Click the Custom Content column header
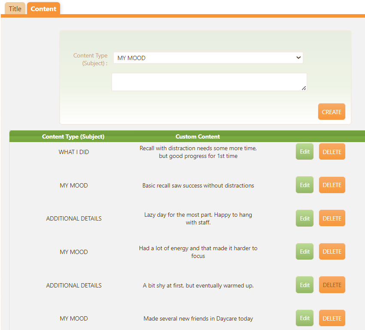 (x=198, y=136)
